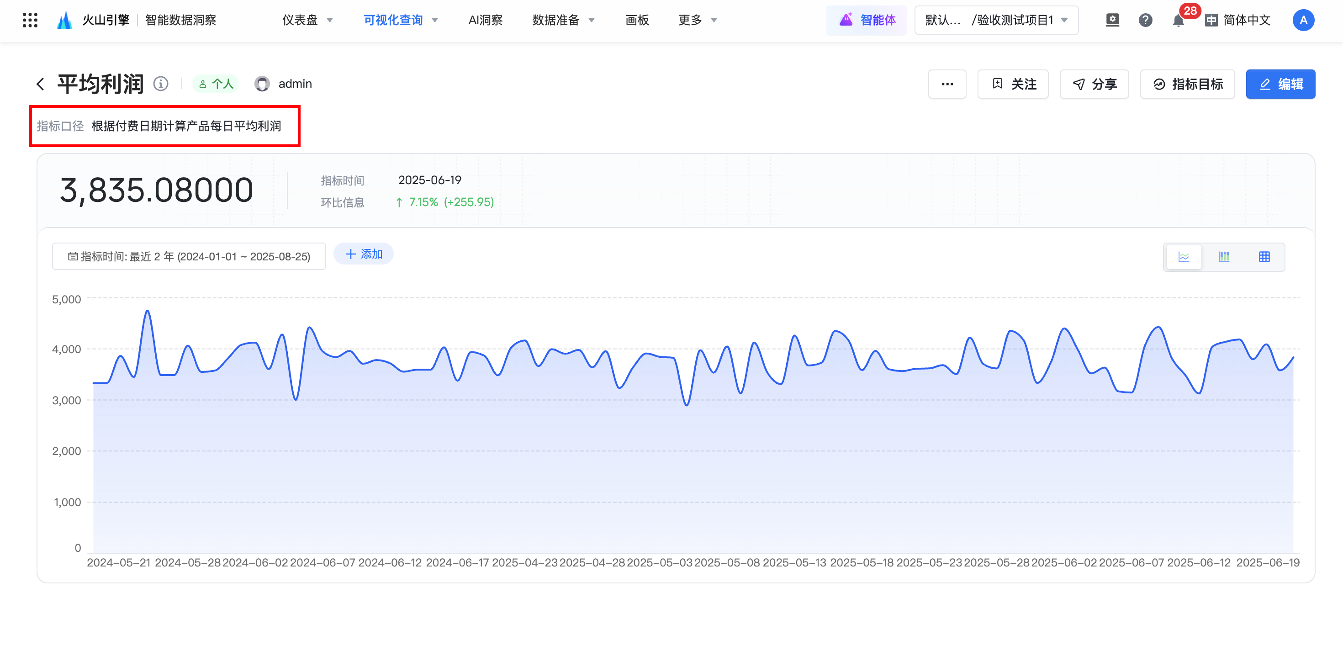Go to the AI洞察 menu

[485, 21]
